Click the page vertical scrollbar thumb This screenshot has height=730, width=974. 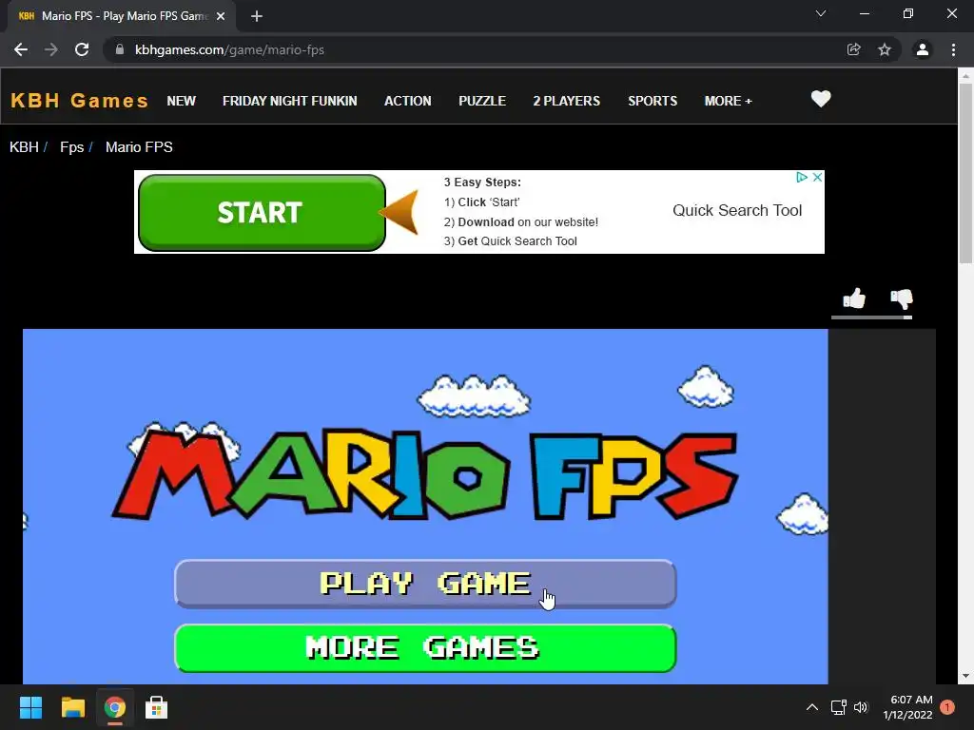[965, 174]
